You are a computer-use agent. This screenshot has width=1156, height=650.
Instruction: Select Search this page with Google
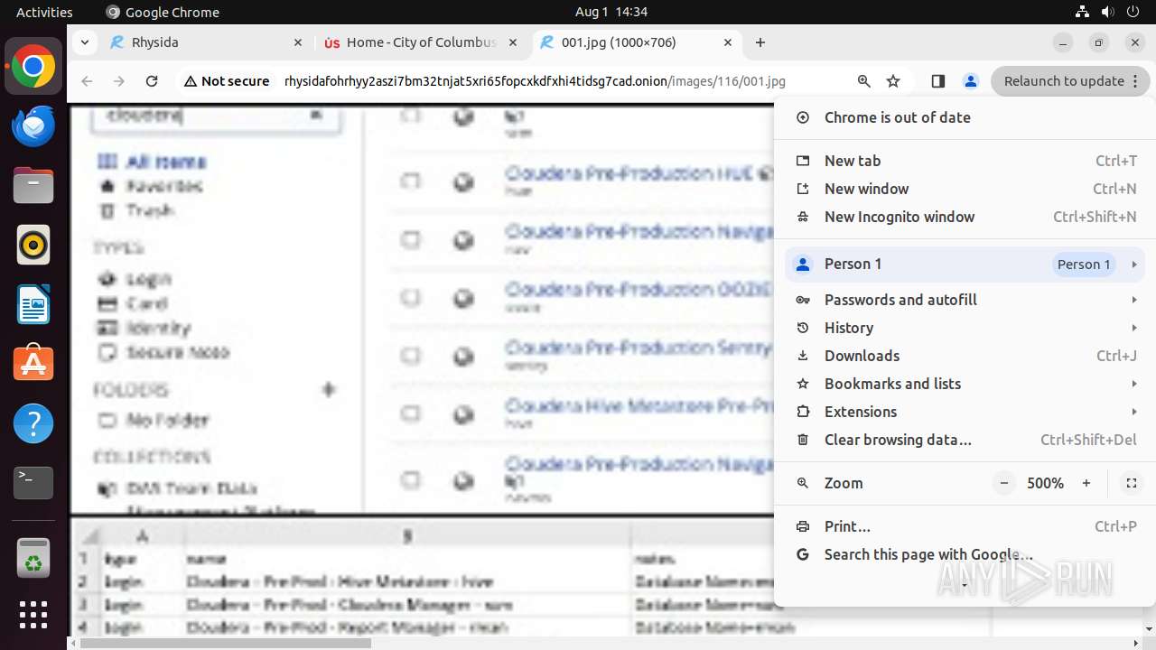pos(965,554)
